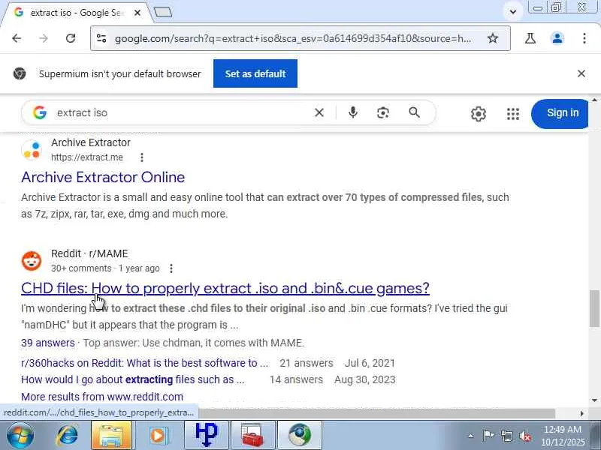Click Set as default button

point(255,73)
